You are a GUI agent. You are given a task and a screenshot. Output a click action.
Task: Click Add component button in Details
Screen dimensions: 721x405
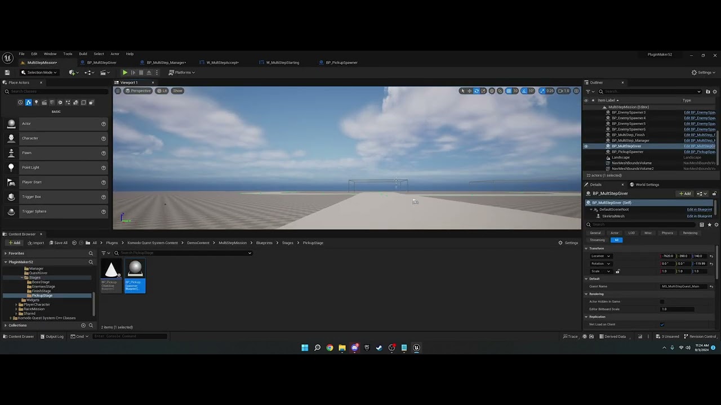pyautogui.click(x=685, y=193)
